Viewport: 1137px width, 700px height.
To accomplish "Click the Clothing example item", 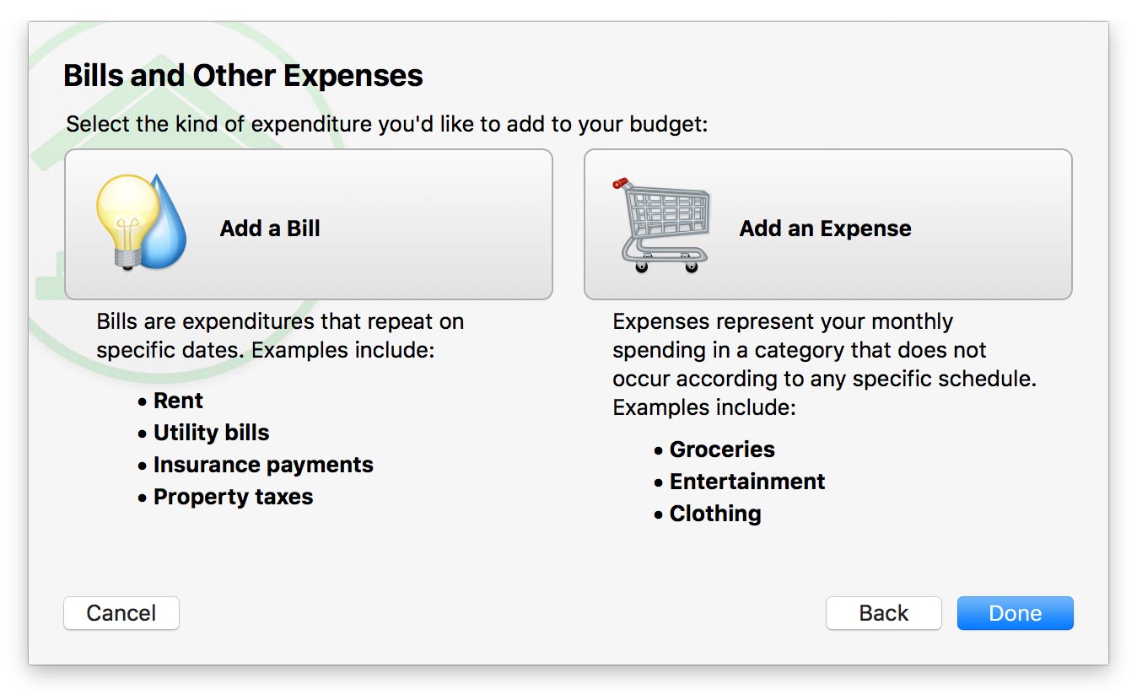I will (714, 514).
